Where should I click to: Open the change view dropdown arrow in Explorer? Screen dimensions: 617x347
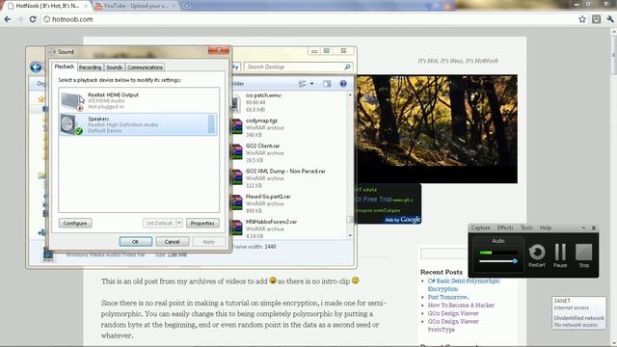click(311, 84)
